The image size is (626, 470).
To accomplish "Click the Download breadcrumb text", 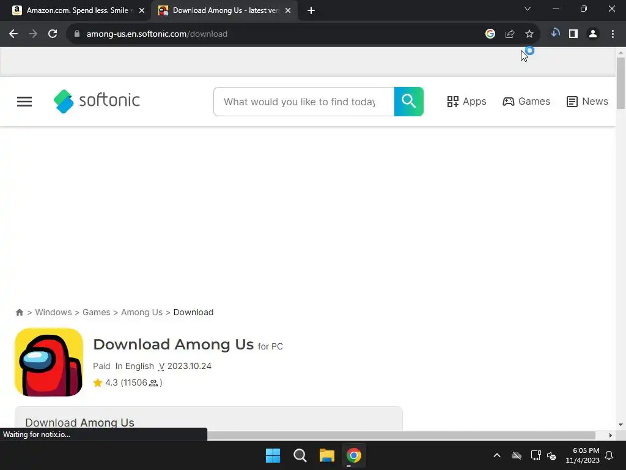I will (x=193, y=312).
